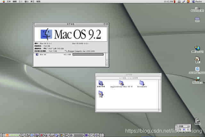Click the Control Strip left close box
Viewport: 205px width, 137px height.
(x=1, y=135)
